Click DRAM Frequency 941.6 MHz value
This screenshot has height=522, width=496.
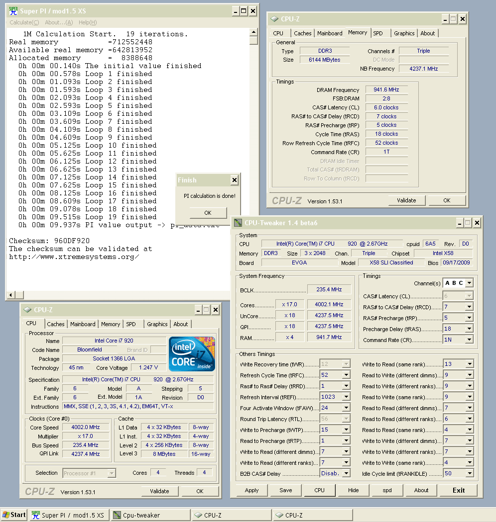tap(386, 89)
